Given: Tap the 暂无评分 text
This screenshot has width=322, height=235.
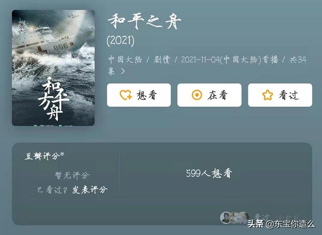Looking at the screenshot, I should [72, 175].
